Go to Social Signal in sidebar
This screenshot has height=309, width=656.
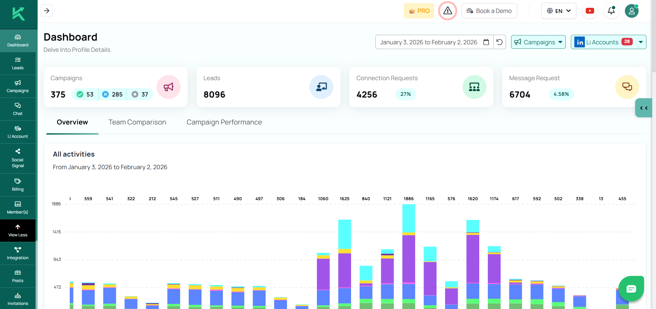18,158
